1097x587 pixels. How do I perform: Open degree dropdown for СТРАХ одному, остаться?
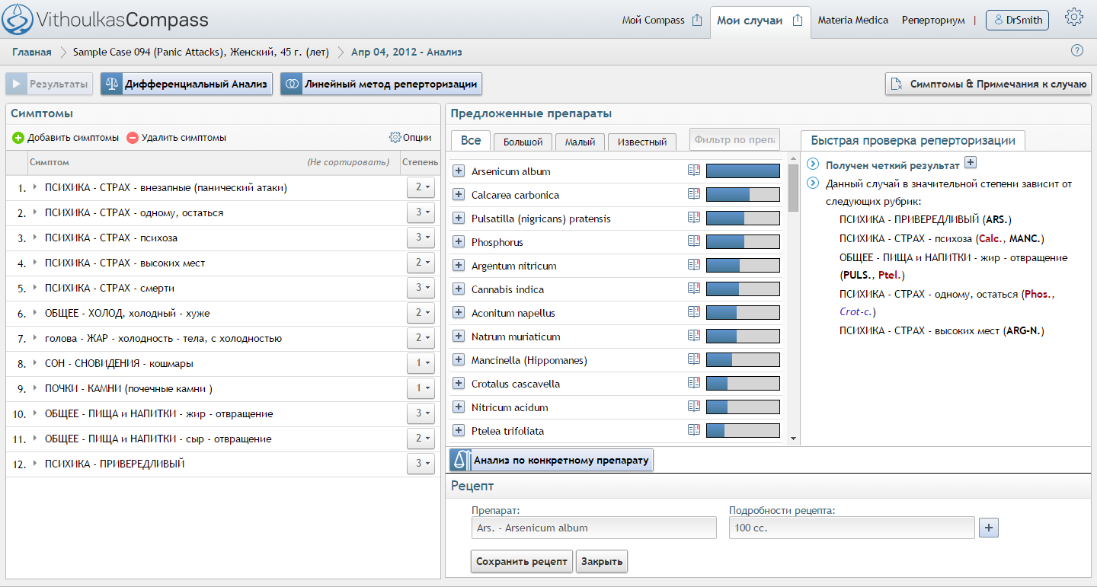pos(421,212)
